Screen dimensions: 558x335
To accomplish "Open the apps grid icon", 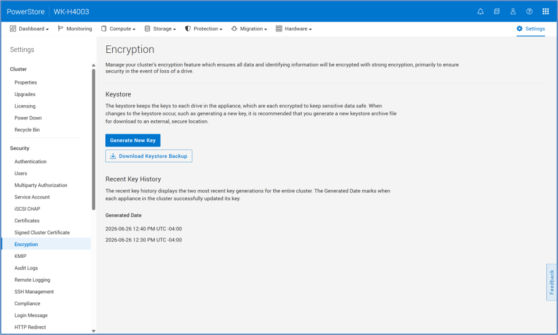I will [x=546, y=12].
